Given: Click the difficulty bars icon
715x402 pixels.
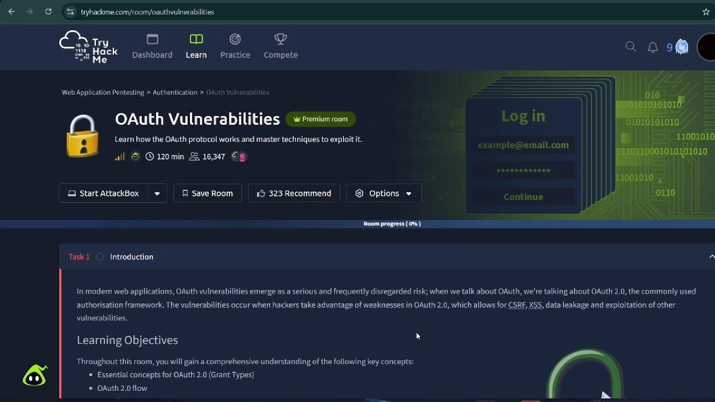Looking at the screenshot, I should pos(120,156).
